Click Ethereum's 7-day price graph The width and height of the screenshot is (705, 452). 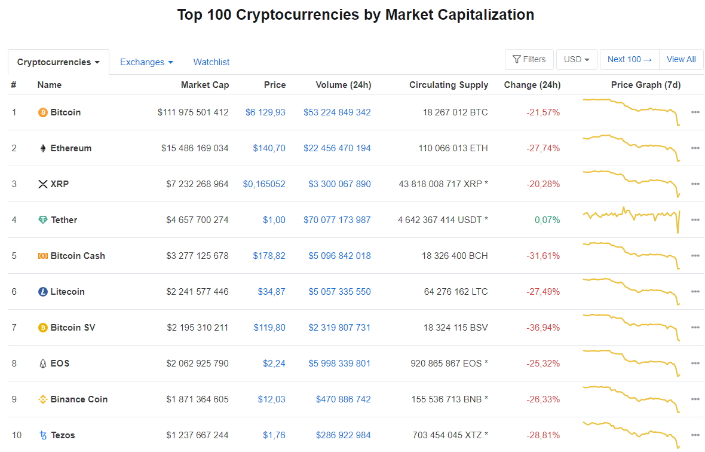[x=631, y=148]
